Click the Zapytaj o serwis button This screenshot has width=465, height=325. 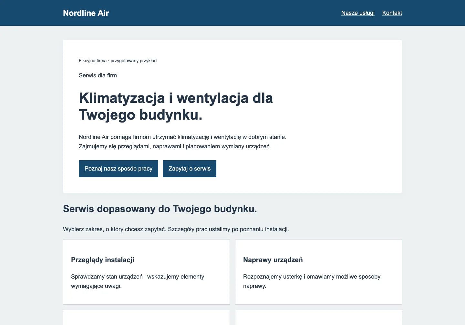[x=190, y=169]
